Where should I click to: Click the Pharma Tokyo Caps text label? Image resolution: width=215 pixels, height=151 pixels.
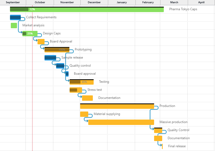pyautogui.click(x=183, y=9)
